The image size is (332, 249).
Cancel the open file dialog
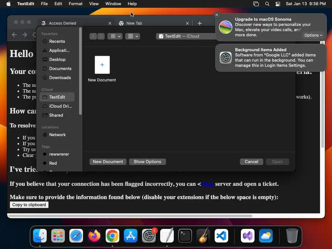[x=251, y=162]
